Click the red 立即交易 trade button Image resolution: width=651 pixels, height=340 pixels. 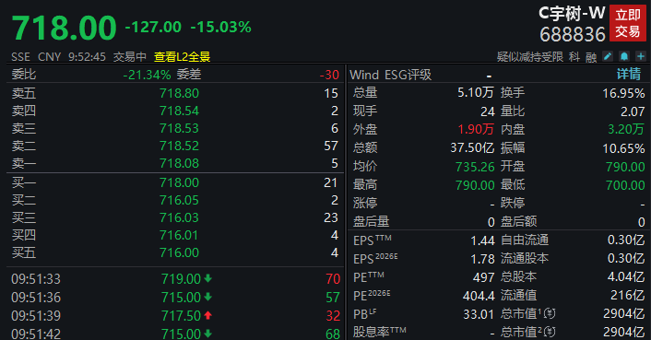pyautogui.click(x=628, y=23)
